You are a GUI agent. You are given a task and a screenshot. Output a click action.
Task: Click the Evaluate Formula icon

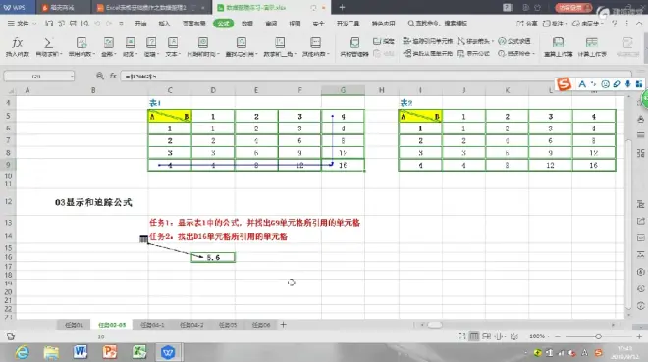point(514,41)
